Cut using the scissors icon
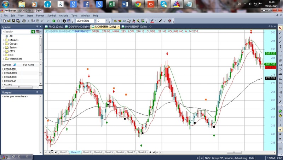 (x=28, y=21)
